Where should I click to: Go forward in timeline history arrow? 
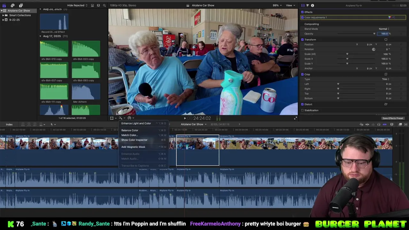pos(239,124)
